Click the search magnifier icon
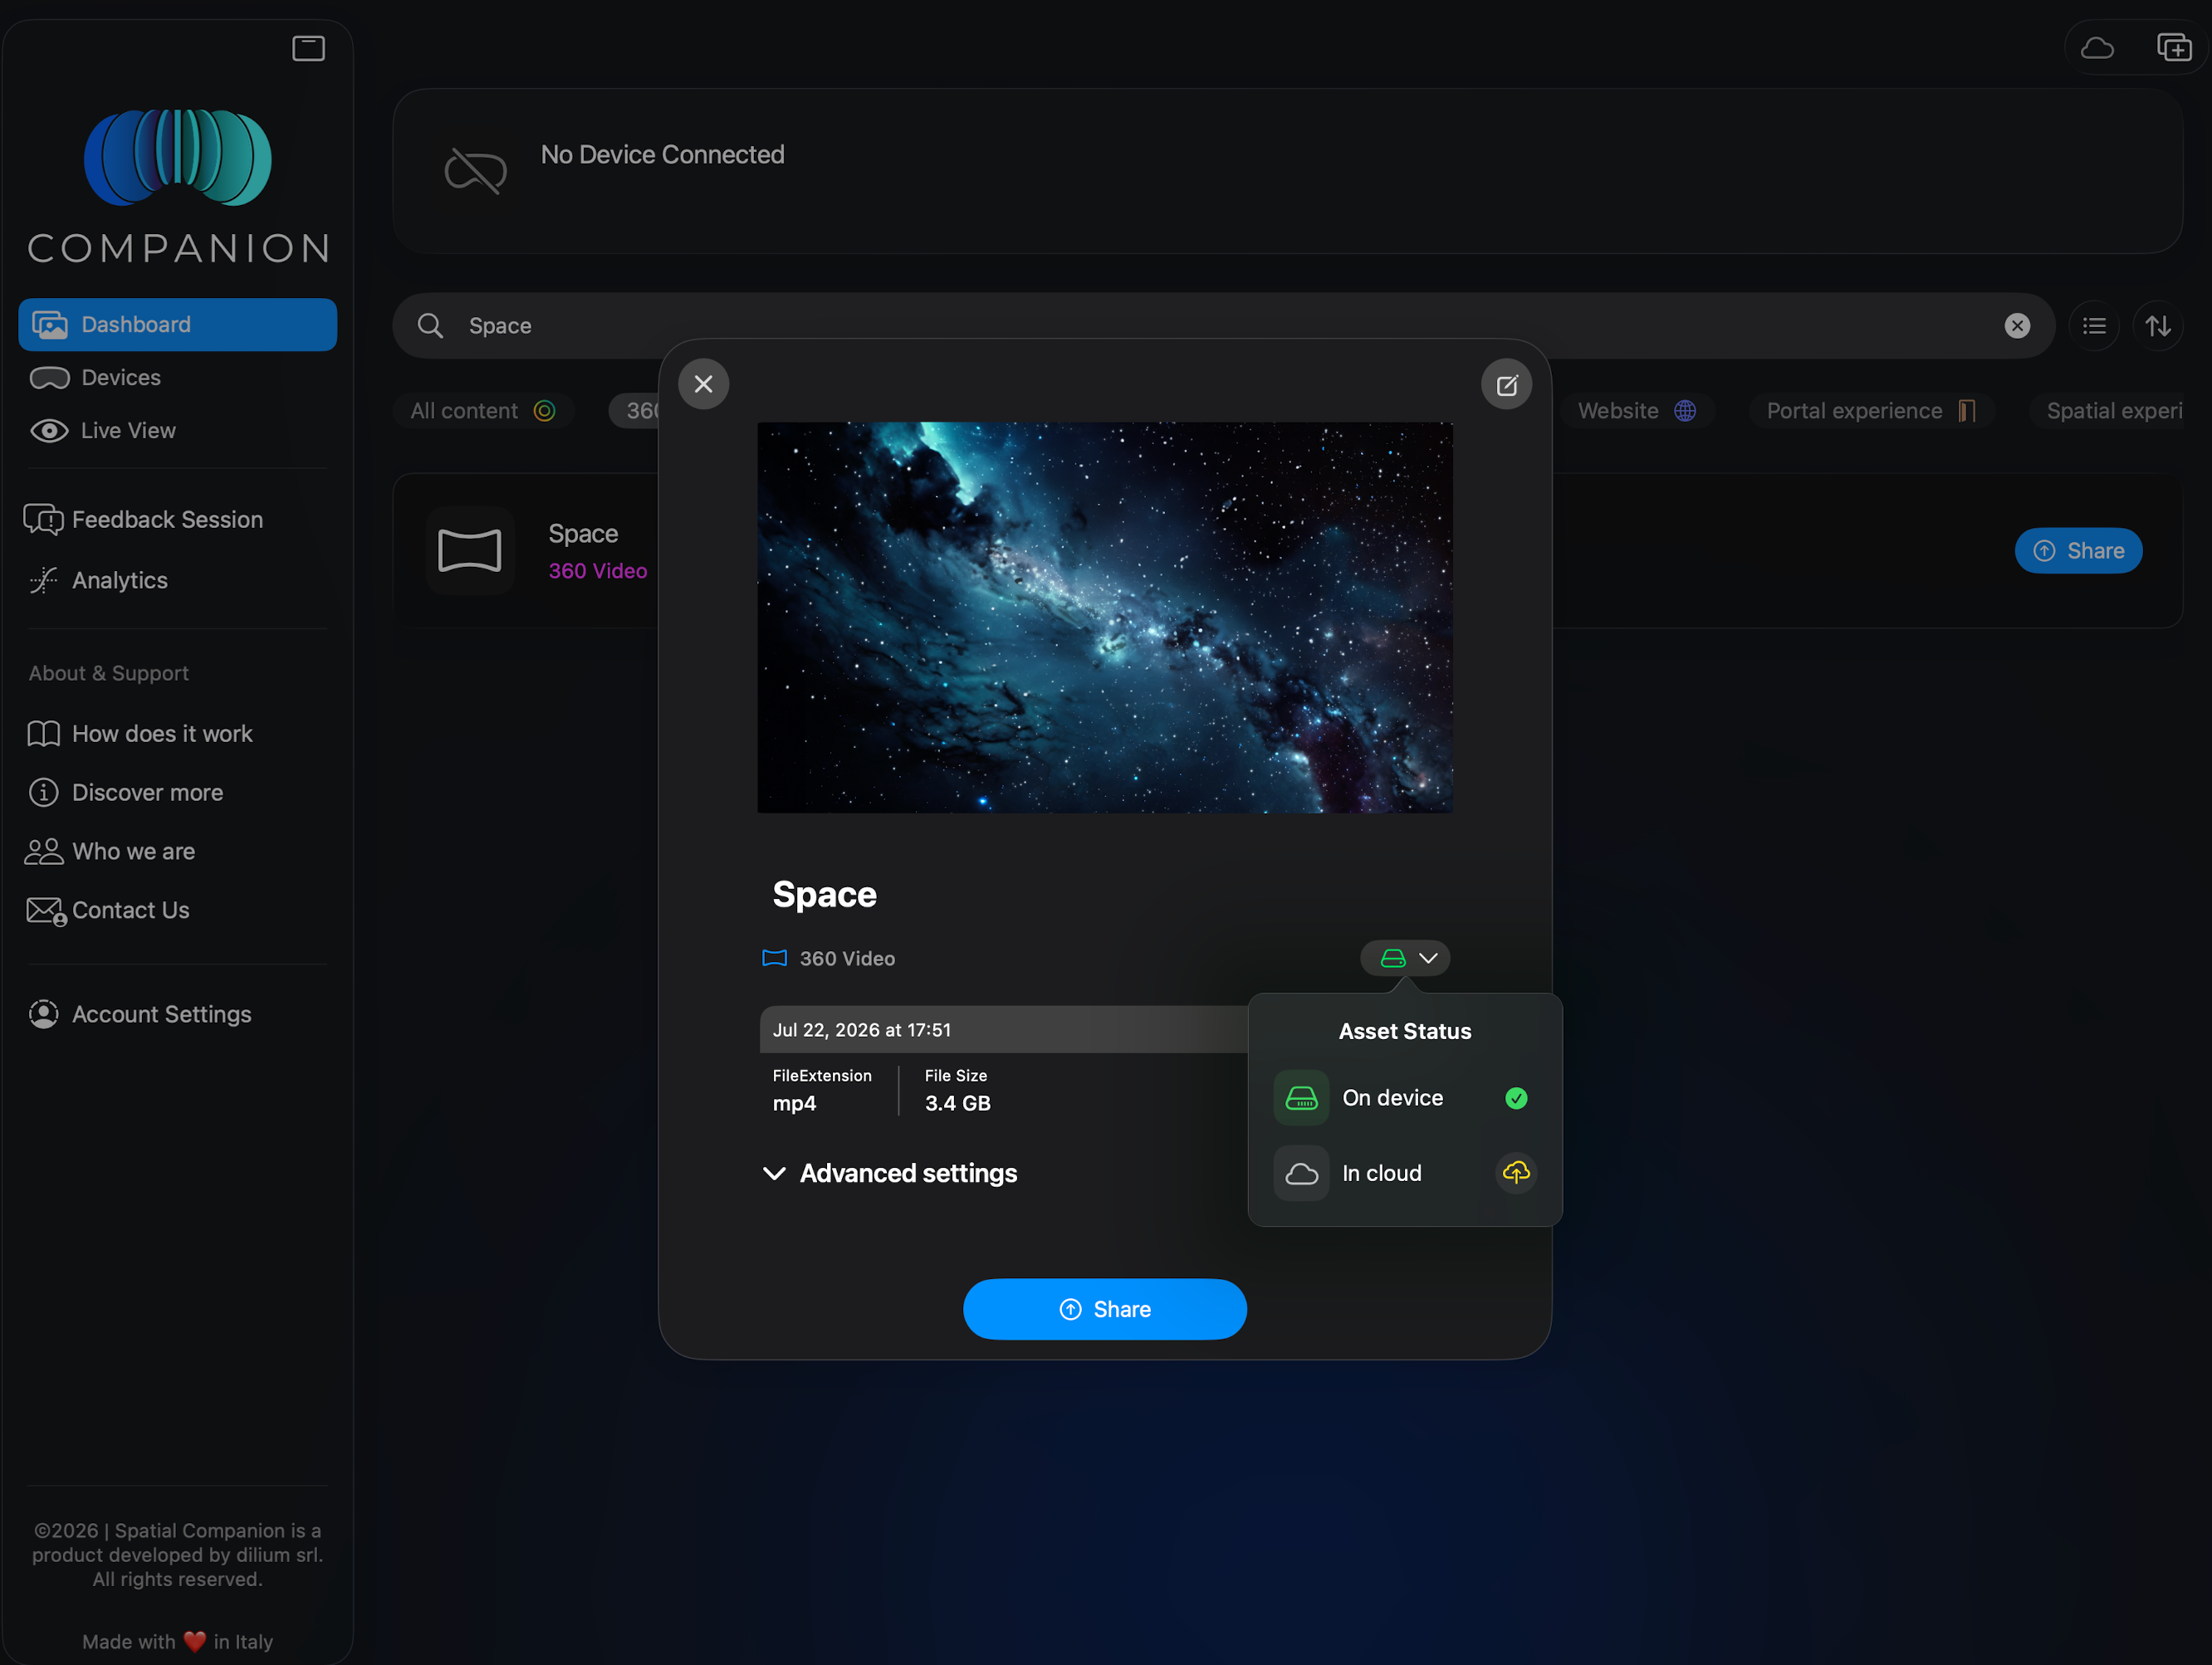 coord(430,326)
